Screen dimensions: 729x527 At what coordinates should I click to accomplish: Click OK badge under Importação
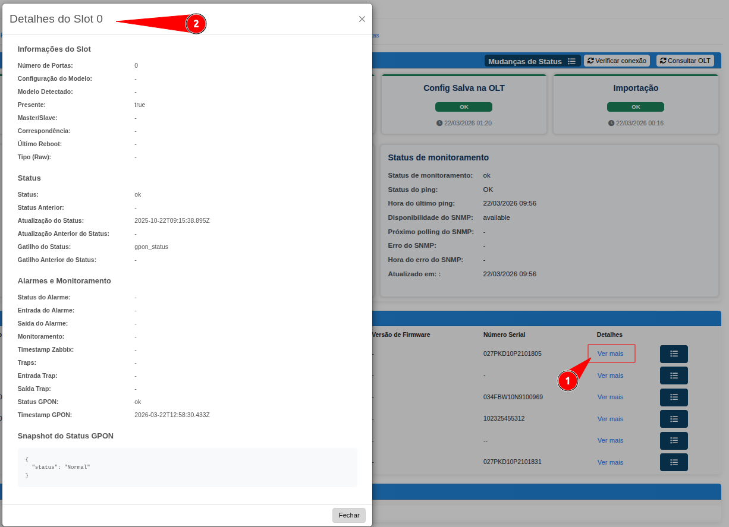636,107
